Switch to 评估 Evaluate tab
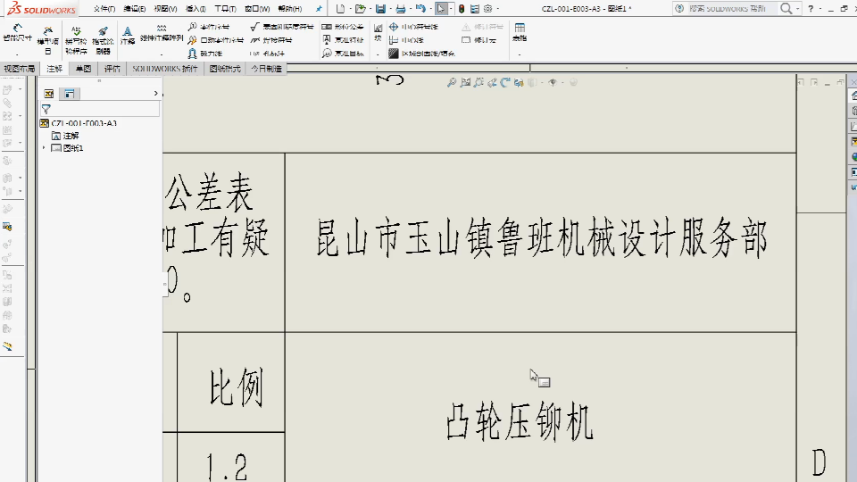Image resolution: width=857 pixels, height=482 pixels. tap(112, 69)
